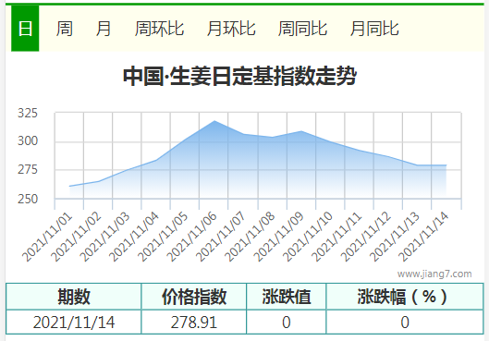
Task: Click the chart peak at 2021/11/06
Action: coord(214,121)
